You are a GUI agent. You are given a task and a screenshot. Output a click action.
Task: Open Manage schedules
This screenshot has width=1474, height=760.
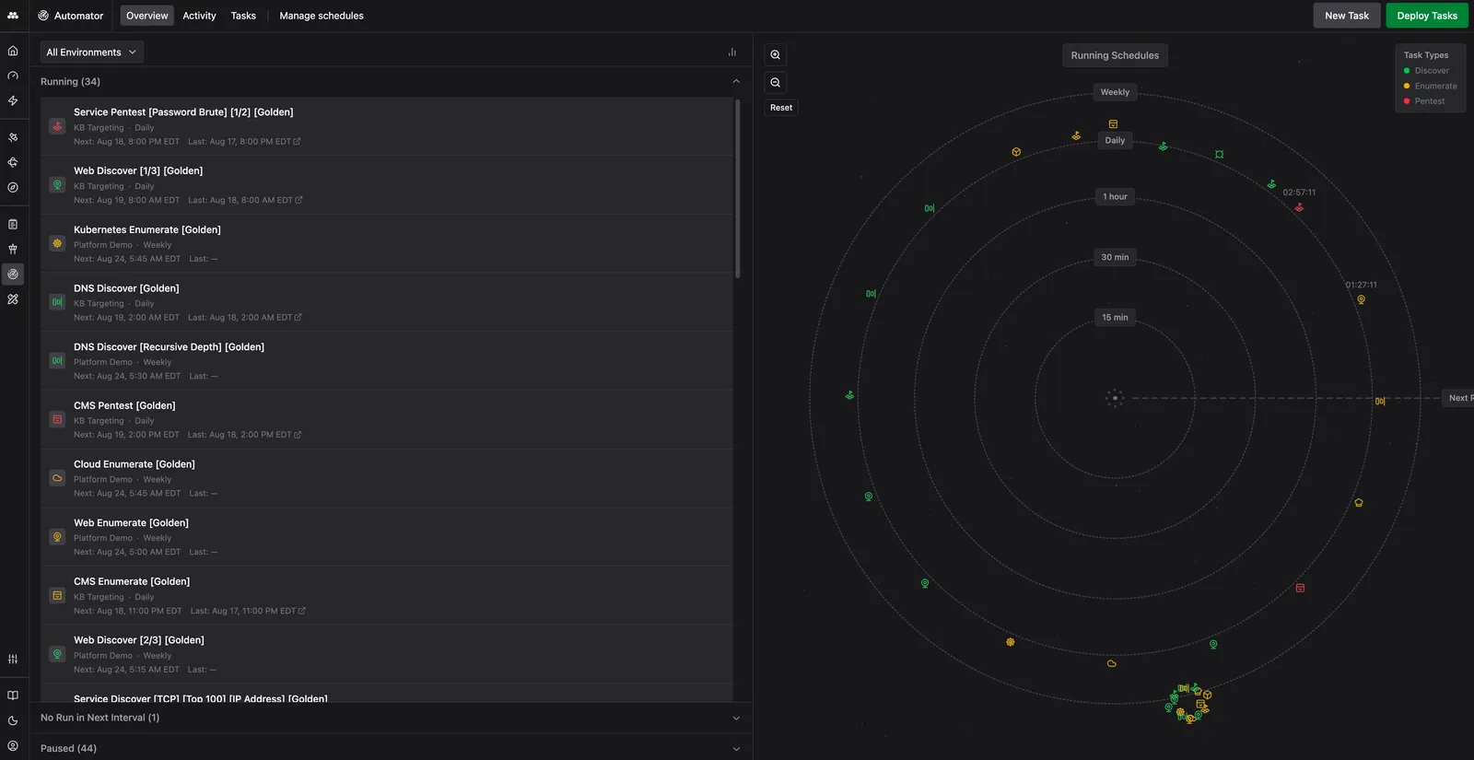322,16
